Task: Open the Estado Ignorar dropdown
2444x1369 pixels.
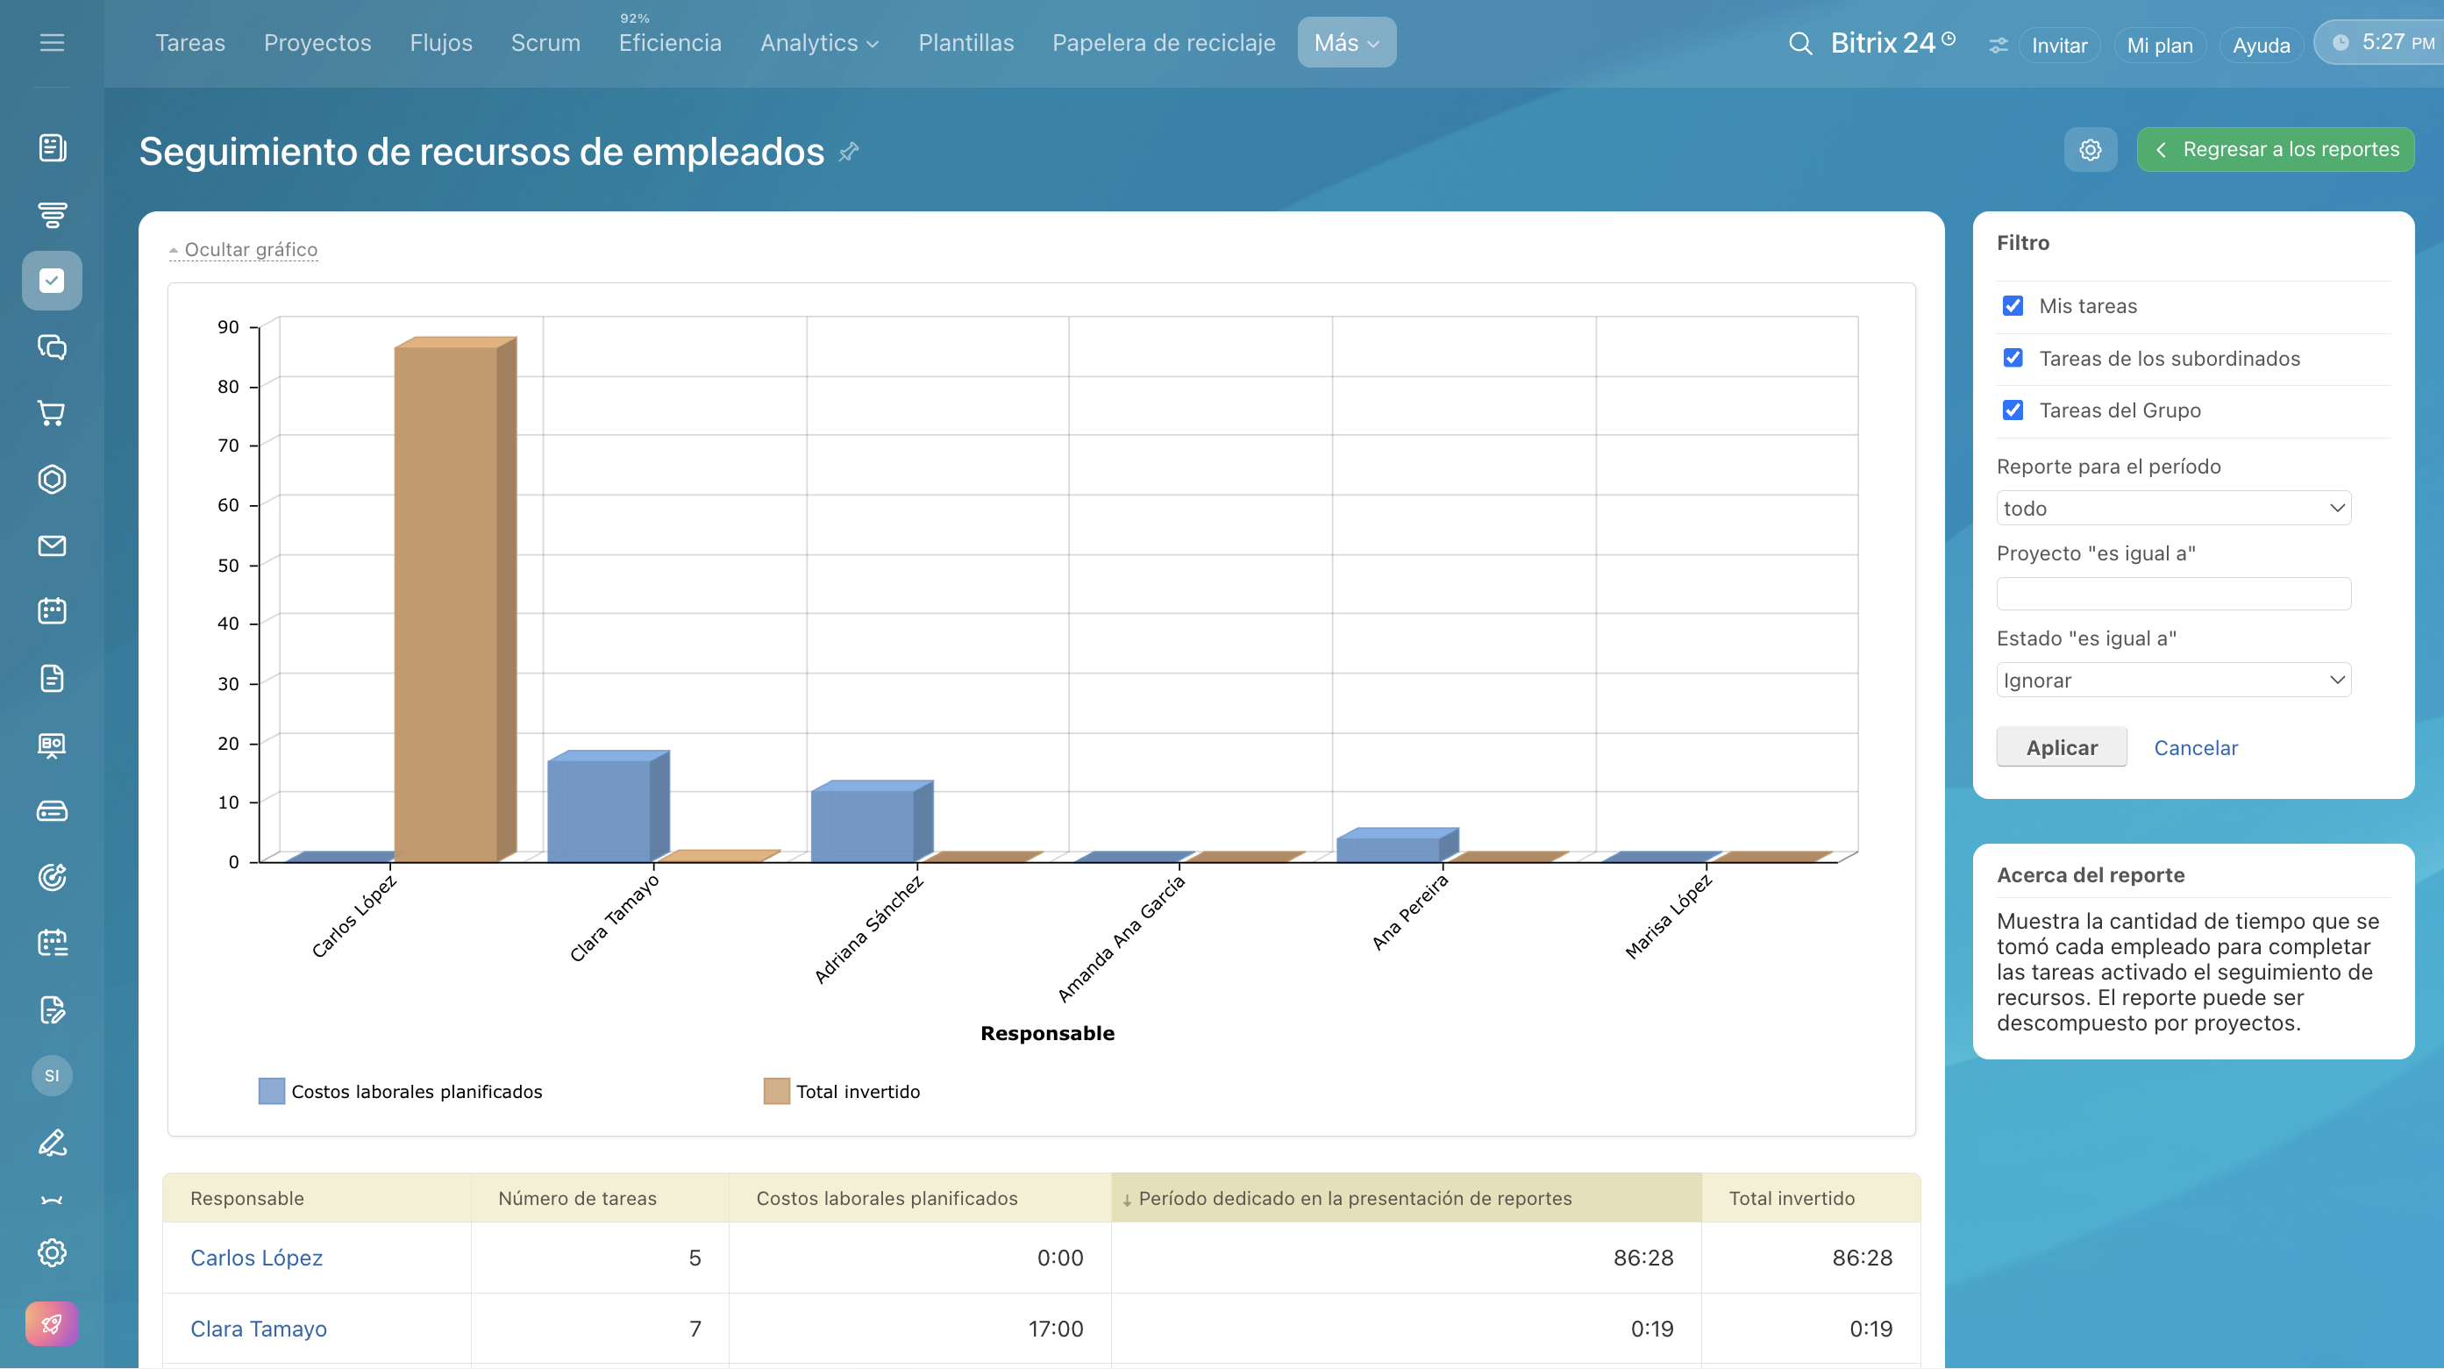Action: point(2174,681)
